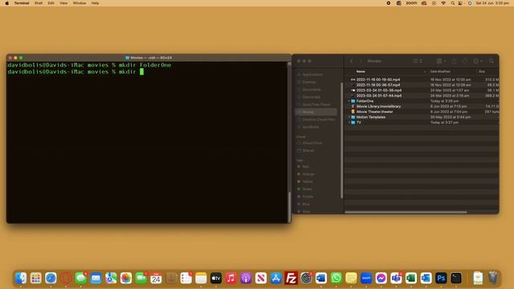
Task: Open the Edit menu
Action: click(x=51, y=3)
